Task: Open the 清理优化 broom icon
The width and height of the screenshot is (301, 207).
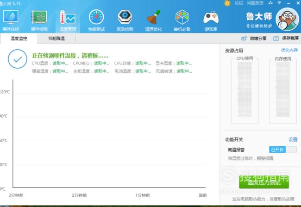Action: click(x=154, y=17)
